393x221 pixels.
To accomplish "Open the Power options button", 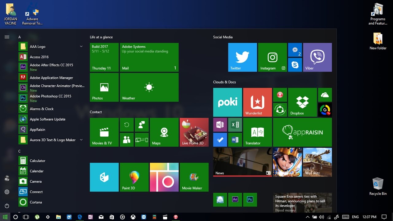I will click(7, 206).
